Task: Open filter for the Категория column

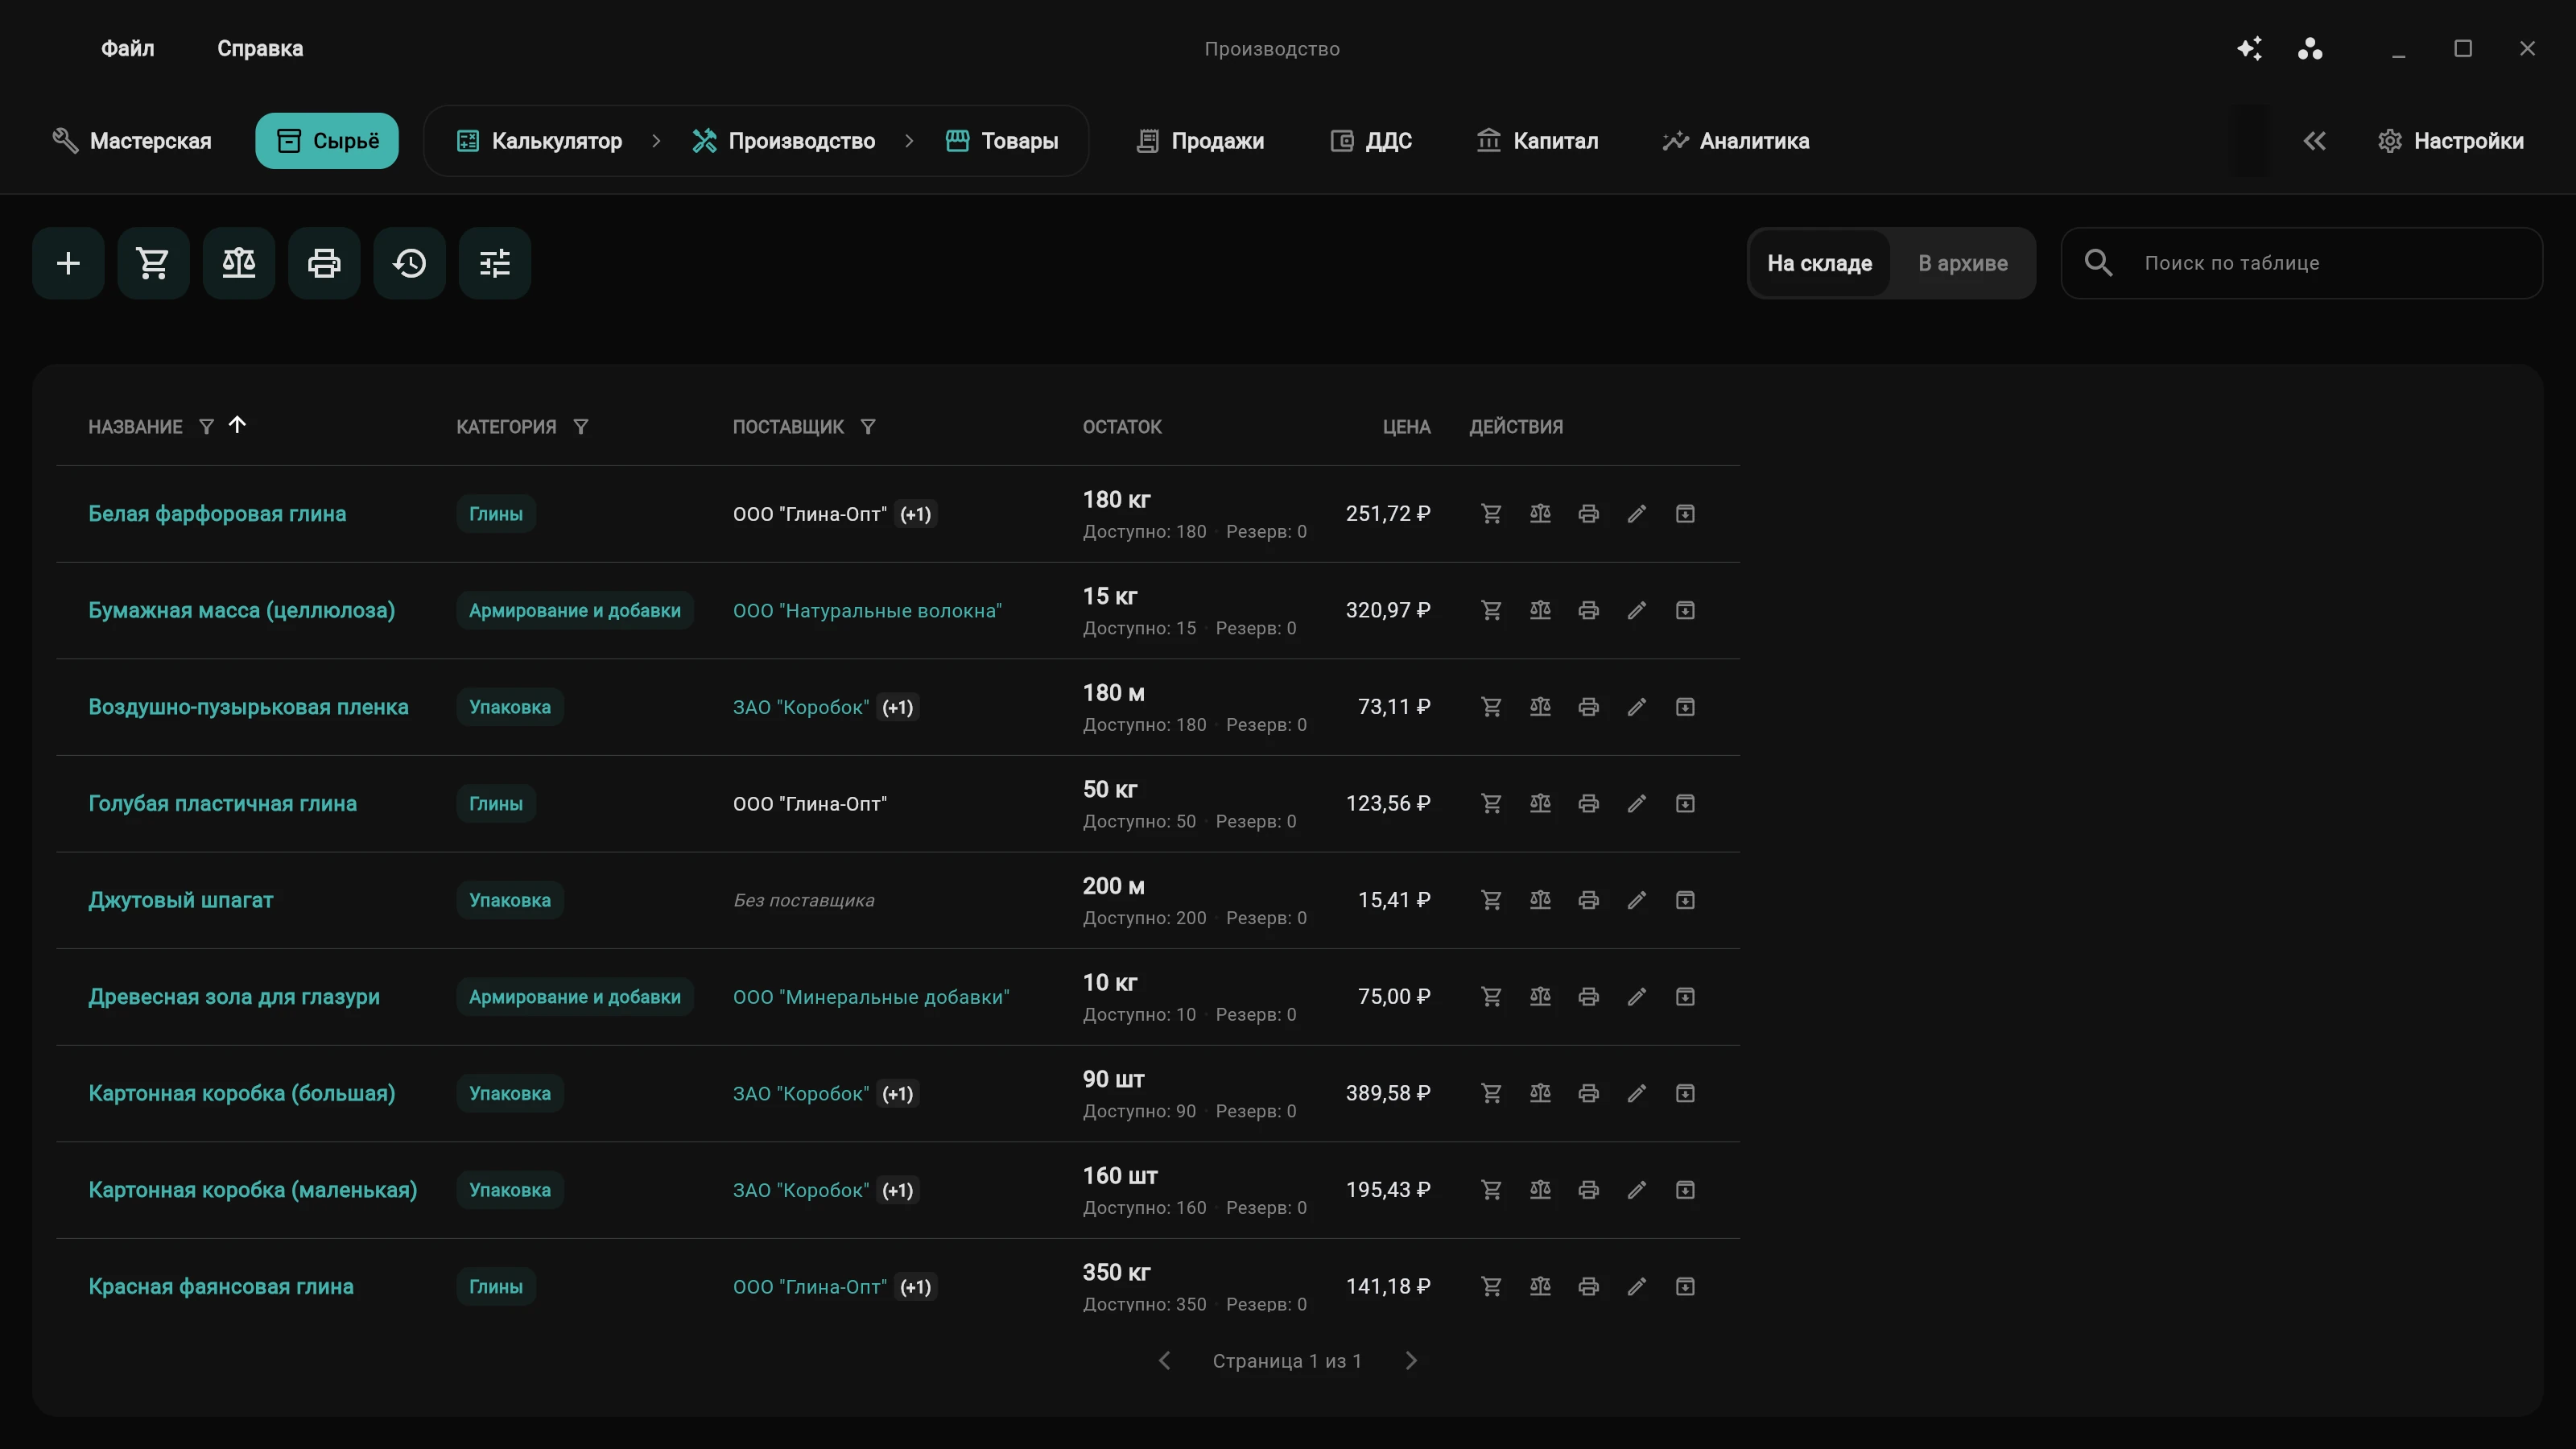Action: pyautogui.click(x=580, y=427)
